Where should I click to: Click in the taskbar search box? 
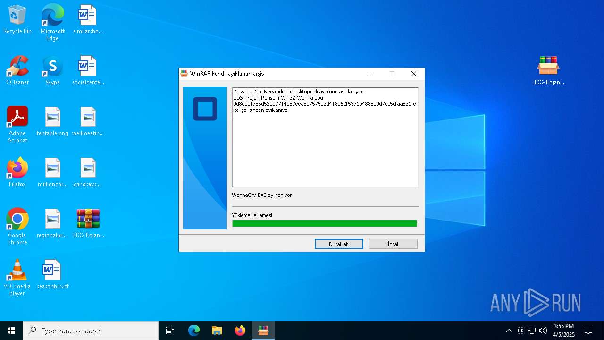coord(91,331)
